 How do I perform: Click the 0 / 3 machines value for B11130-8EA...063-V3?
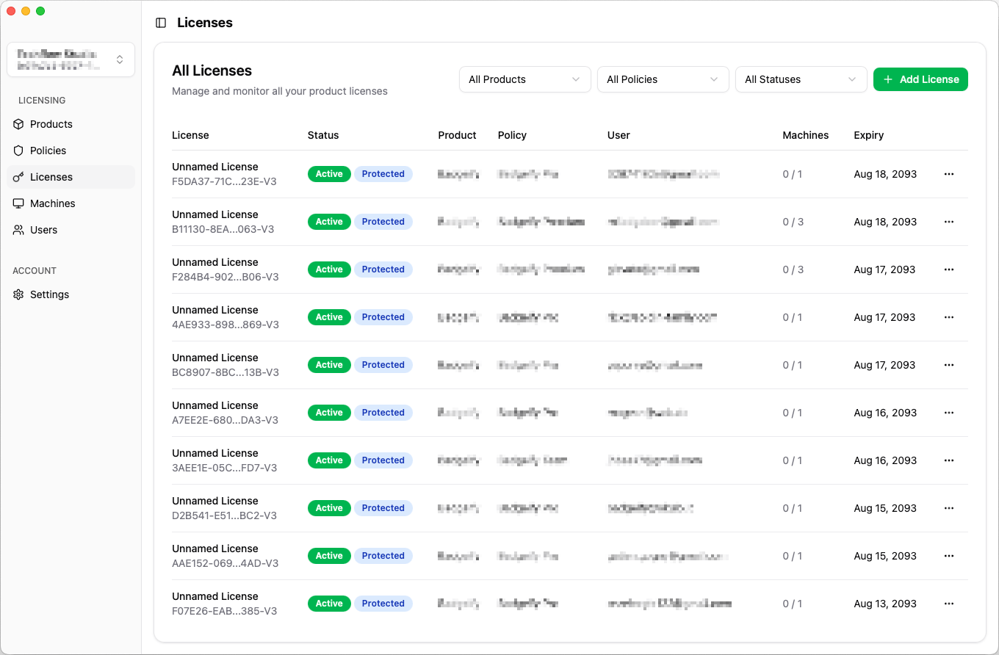tap(793, 222)
